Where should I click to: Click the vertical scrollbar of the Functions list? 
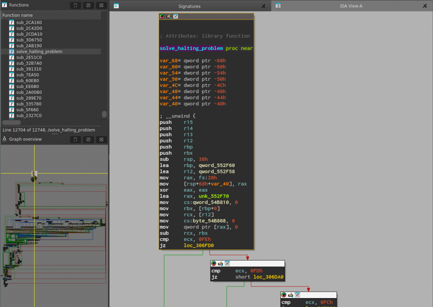point(104,114)
